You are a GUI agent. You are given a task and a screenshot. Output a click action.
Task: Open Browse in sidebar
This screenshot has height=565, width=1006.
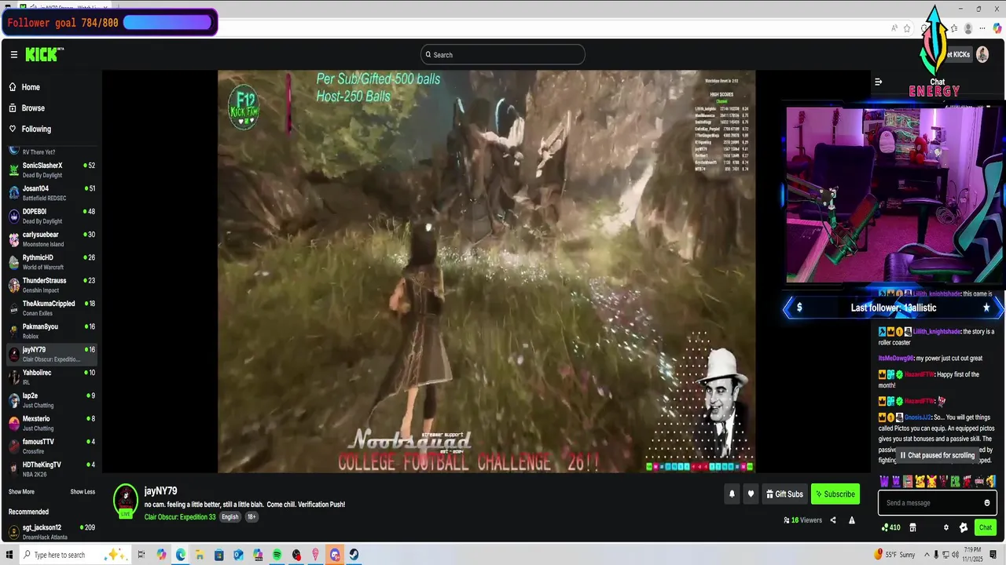(33, 108)
